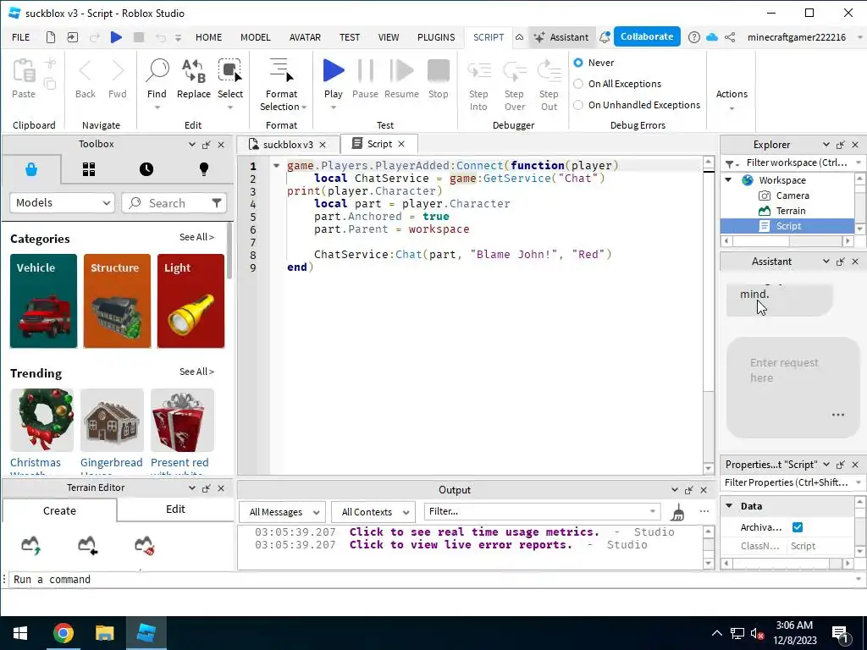Click the Collaborate button
Screen dimensions: 867x650
pos(647,36)
